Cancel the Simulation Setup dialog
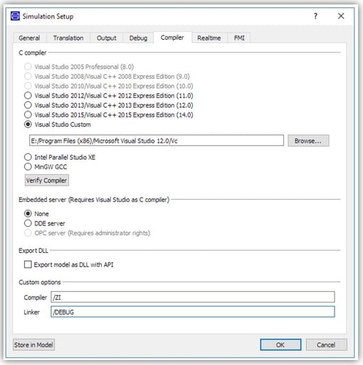 pyautogui.click(x=326, y=344)
